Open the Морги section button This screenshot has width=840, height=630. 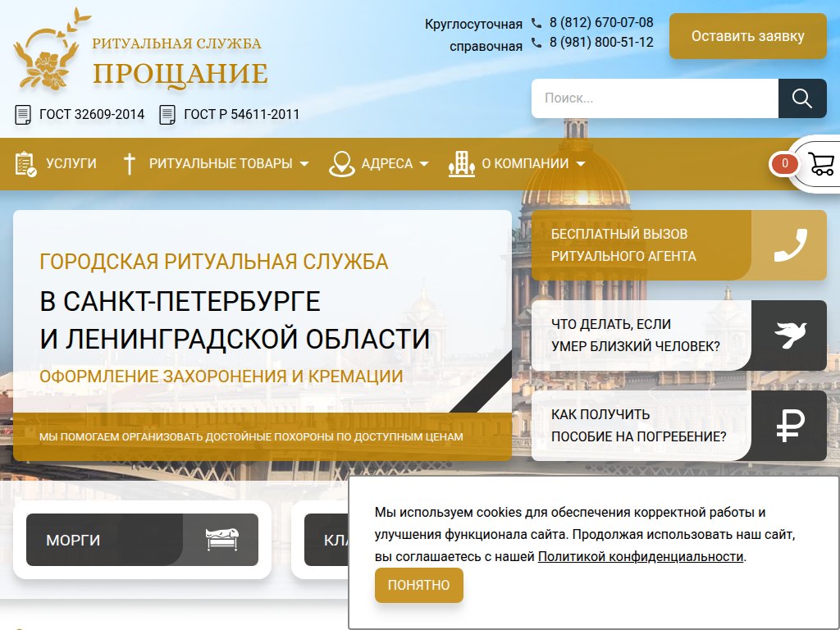[142, 540]
